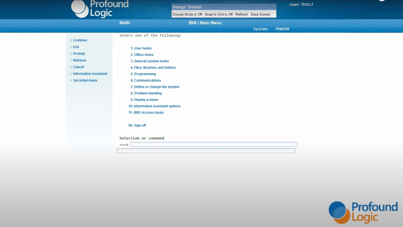Open Information Assistant options item
The height and width of the screenshot is (227, 403).
click(x=154, y=106)
